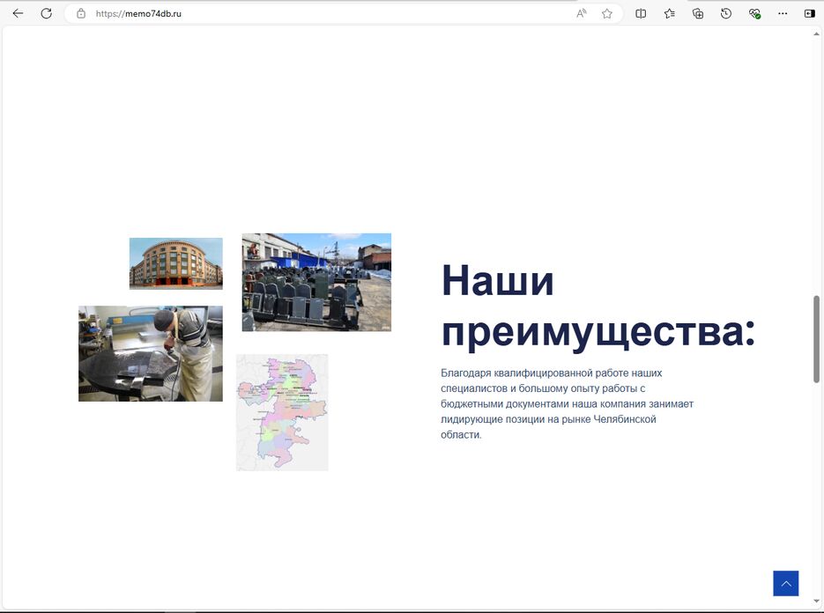Click the memo74db.ru address bar
The width and height of the screenshot is (824, 613).
pyautogui.click(x=326, y=13)
